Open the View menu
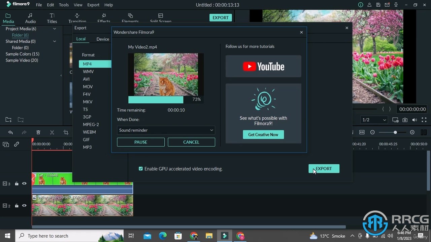 pyautogui.click(x=78, y=5)
